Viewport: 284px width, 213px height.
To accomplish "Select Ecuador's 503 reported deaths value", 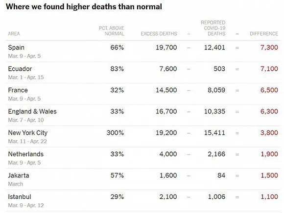I will (x=219, y=69).
